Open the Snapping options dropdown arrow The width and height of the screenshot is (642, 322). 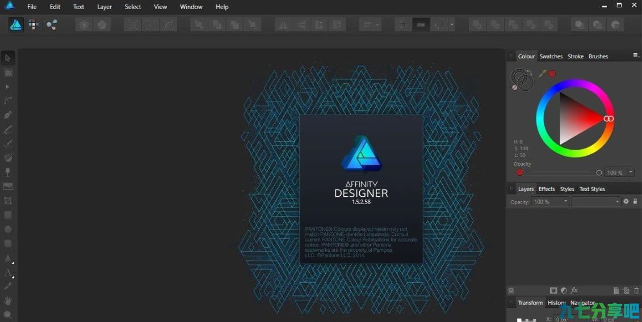452,24
